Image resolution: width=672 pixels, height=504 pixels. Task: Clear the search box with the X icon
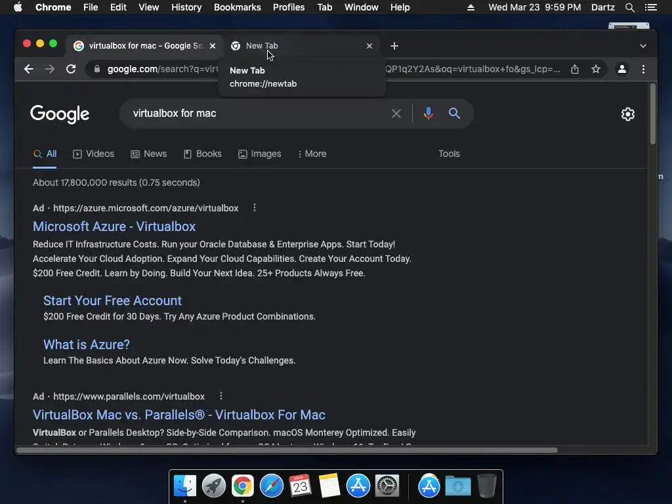point(396,114)
